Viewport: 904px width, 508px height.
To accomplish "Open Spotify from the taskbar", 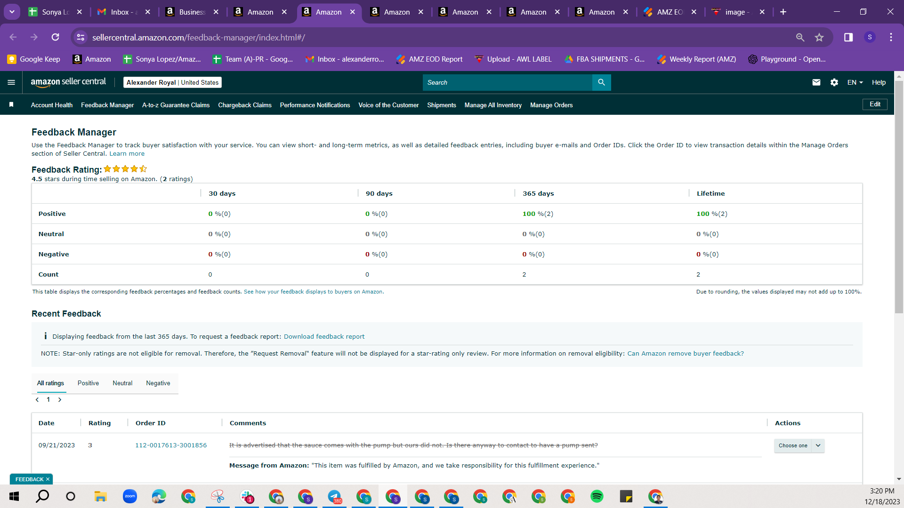I will pos(597,496).
